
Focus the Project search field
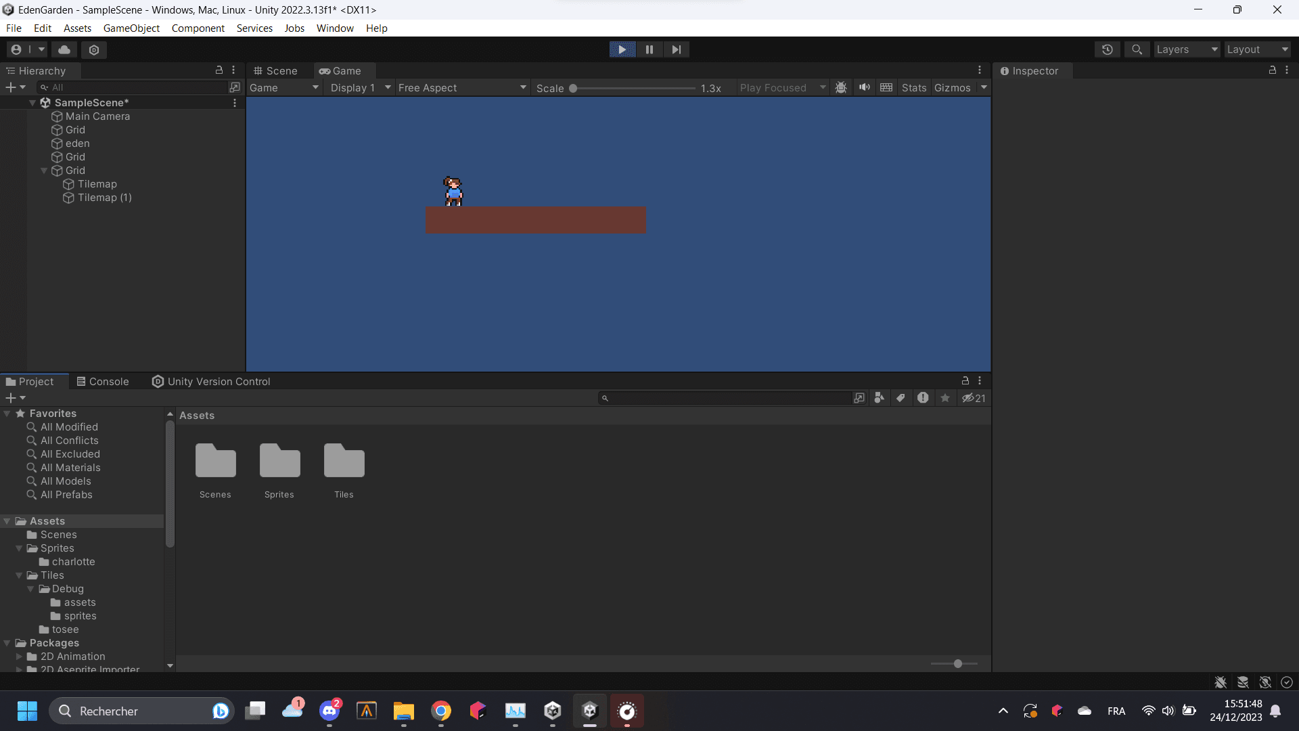[725, 398]
